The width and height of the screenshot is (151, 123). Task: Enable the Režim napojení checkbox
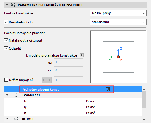coord(6,80)
